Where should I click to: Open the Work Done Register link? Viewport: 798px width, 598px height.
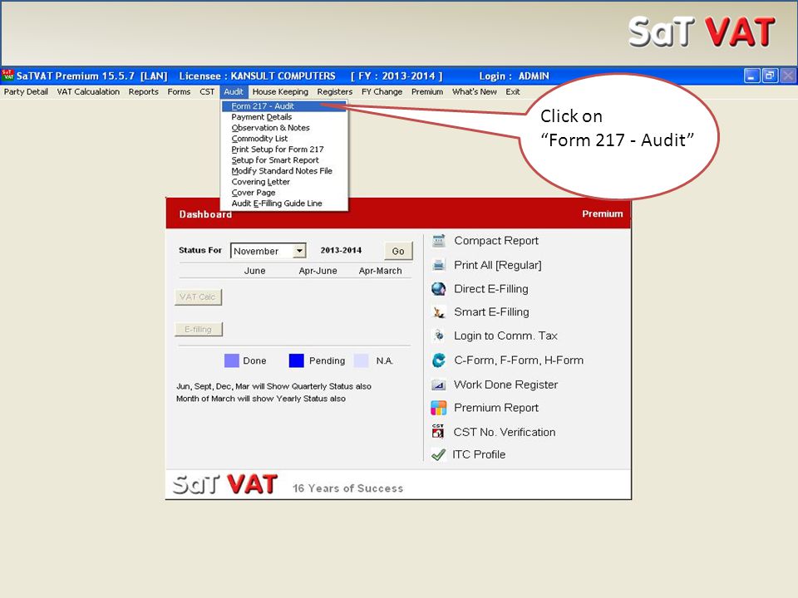(506, 385)
